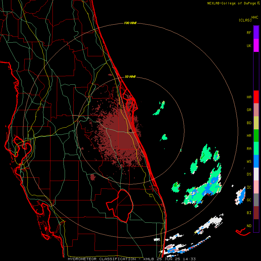Click the 'HYDROMETEOR CLASSIFICATION' title text
The height and width of the screenshot is (261, 261).
102,259
